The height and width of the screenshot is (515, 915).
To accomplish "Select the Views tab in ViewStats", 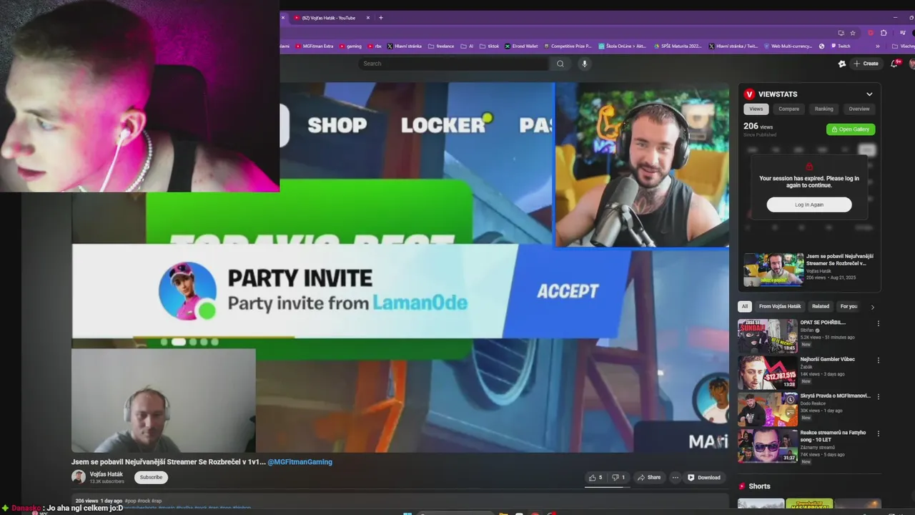I will click(756, 109).
